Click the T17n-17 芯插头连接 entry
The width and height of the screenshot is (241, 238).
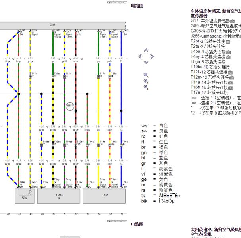[x=209, y=92]
